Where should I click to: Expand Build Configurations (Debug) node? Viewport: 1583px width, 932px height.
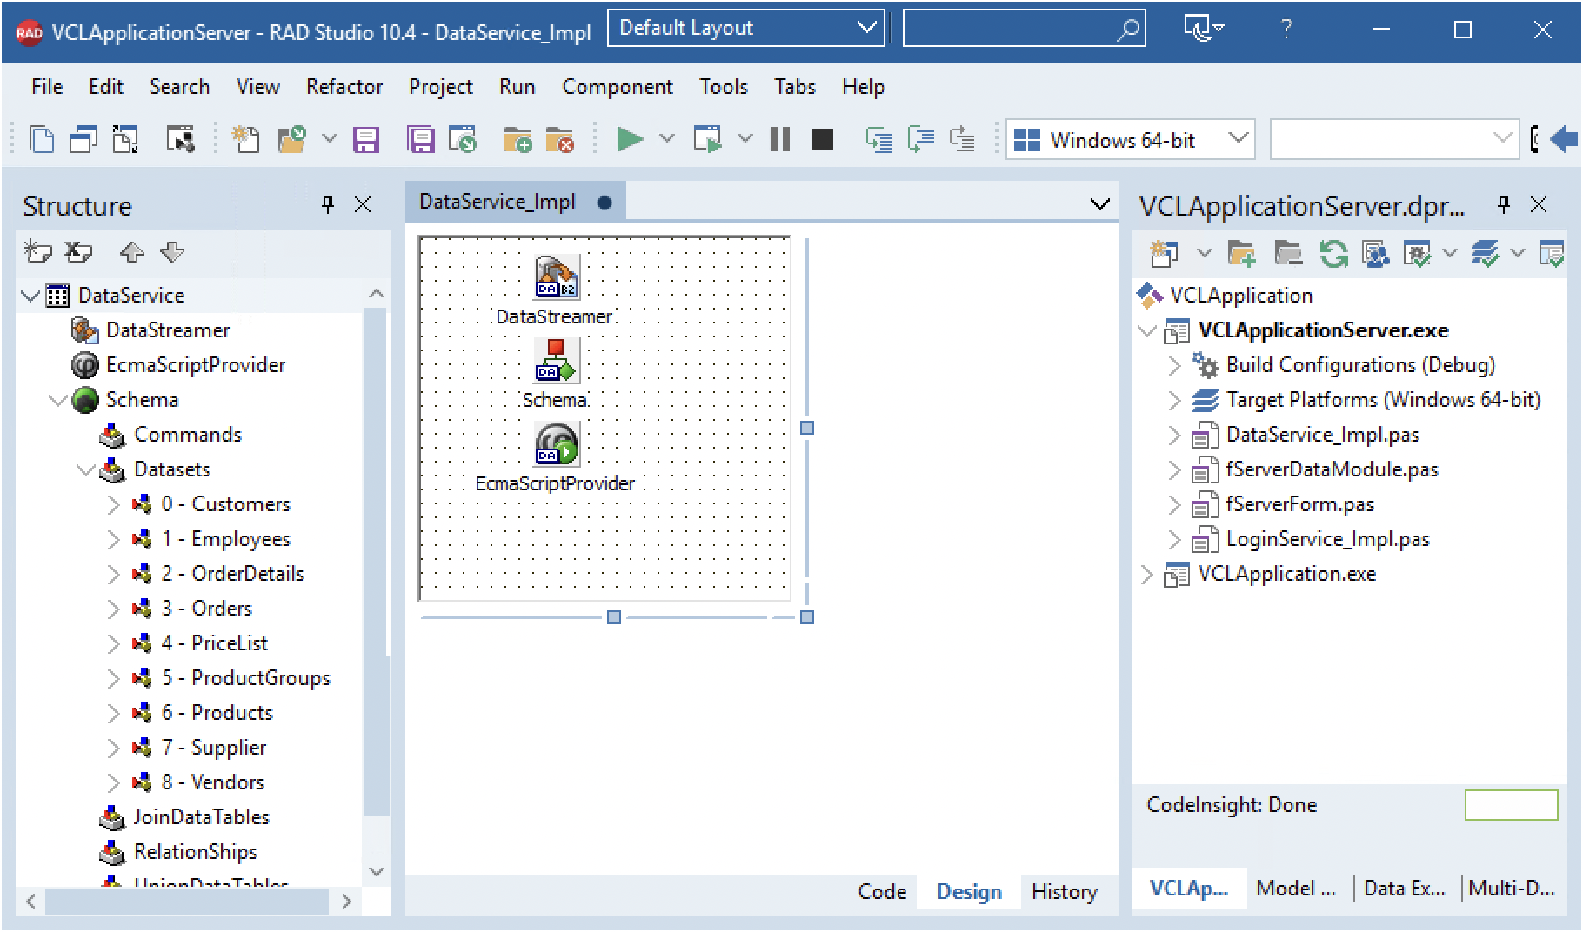1174,365
